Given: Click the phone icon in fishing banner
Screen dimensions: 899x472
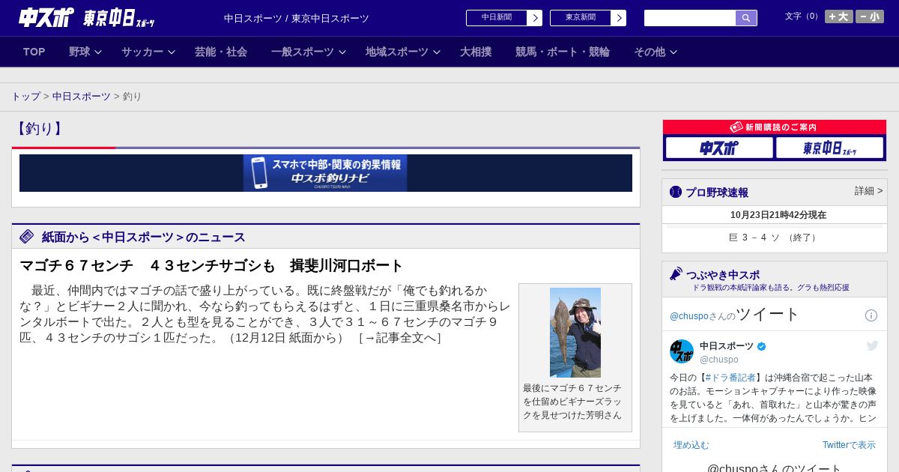Looking at the screenshot, I should 259,173.
